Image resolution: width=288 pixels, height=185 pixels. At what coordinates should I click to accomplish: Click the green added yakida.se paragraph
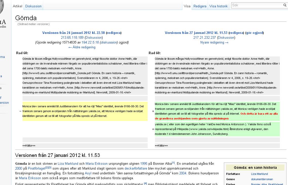click(x=217, y=129)
